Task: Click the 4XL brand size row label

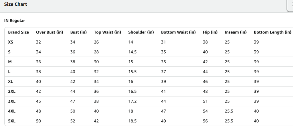Action: click(12, 111)
